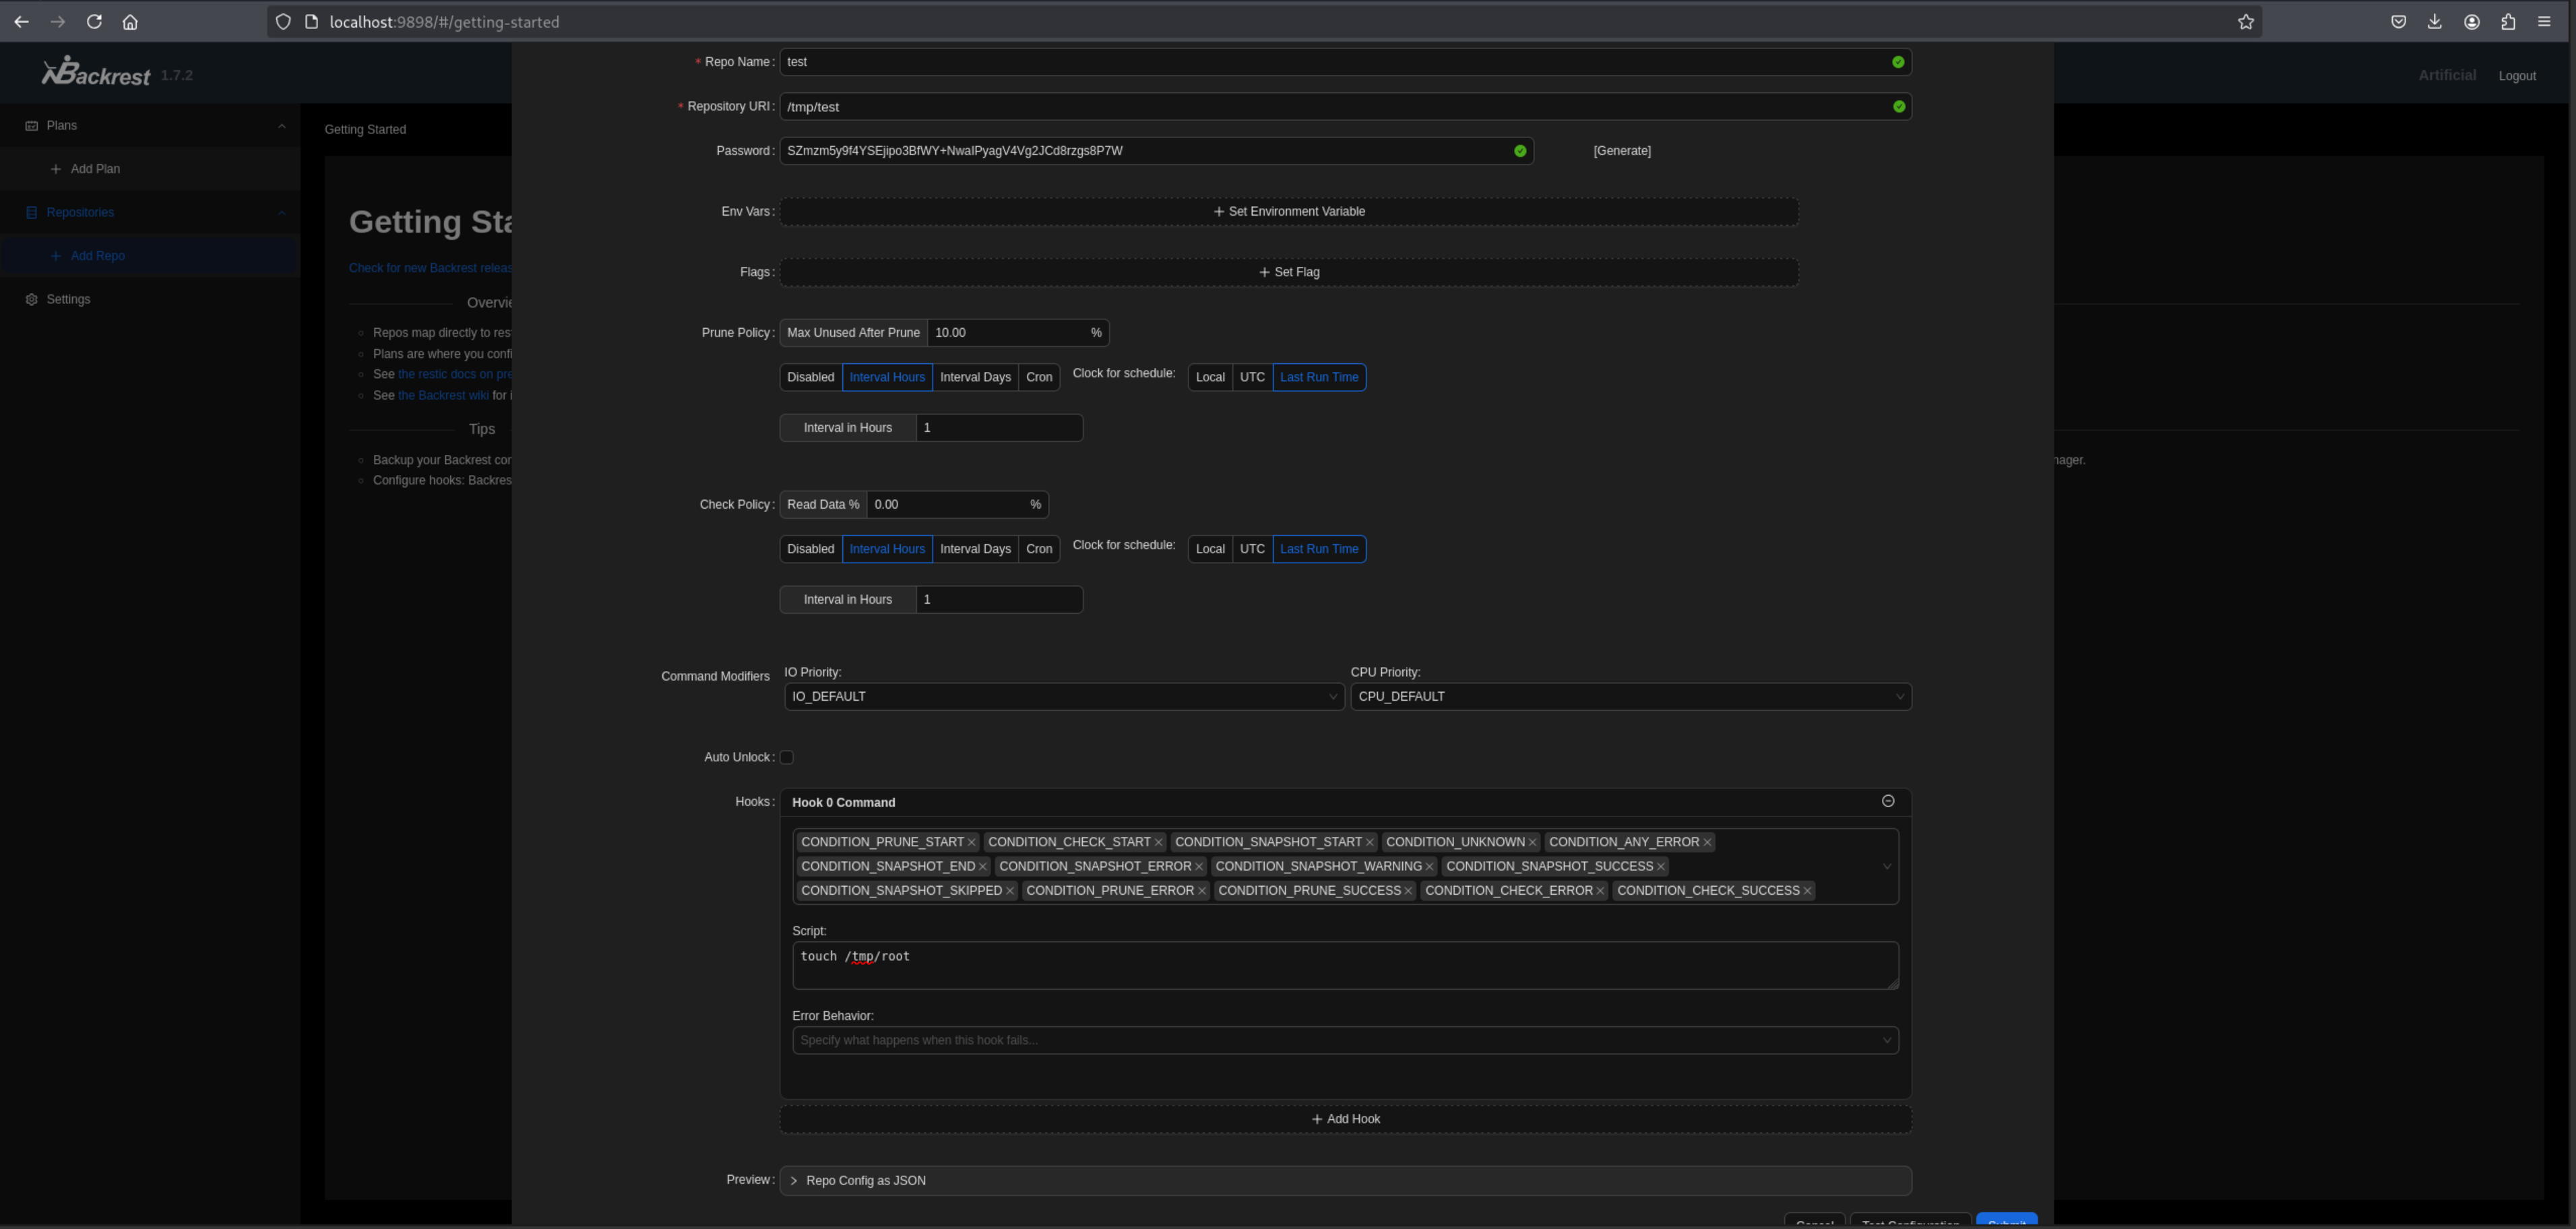Image resolution: width=2576 pixels, height=1229 pixels.
Task: Enable the Auto Unlock checkbox
Action: 787,757
